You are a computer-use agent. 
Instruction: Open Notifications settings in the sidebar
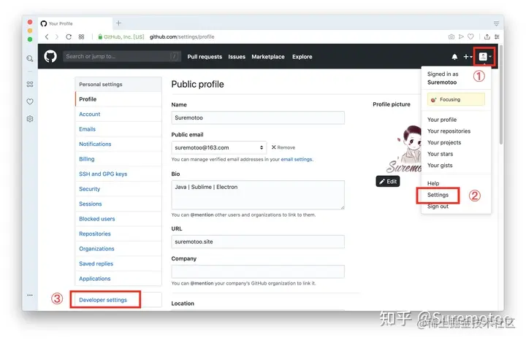pyautogui.click(x=118, y=144)
